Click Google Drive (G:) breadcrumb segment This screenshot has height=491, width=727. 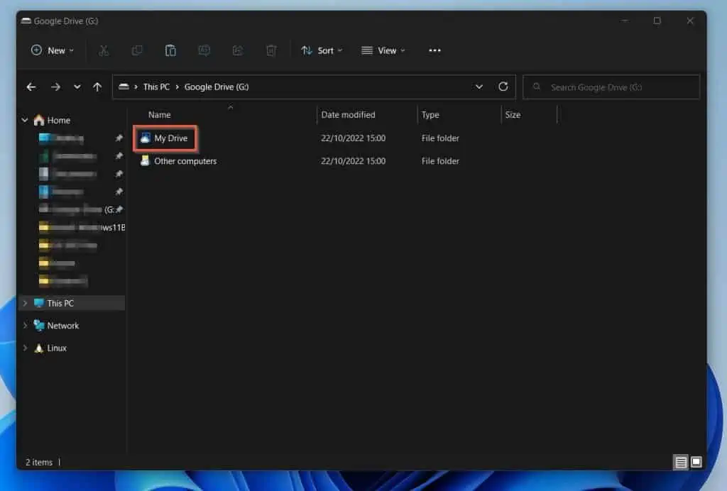pyautogui.click(x=217, y=87)
